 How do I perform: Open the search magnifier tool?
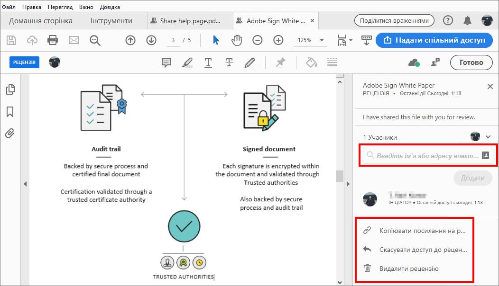[x=95, y=40]
